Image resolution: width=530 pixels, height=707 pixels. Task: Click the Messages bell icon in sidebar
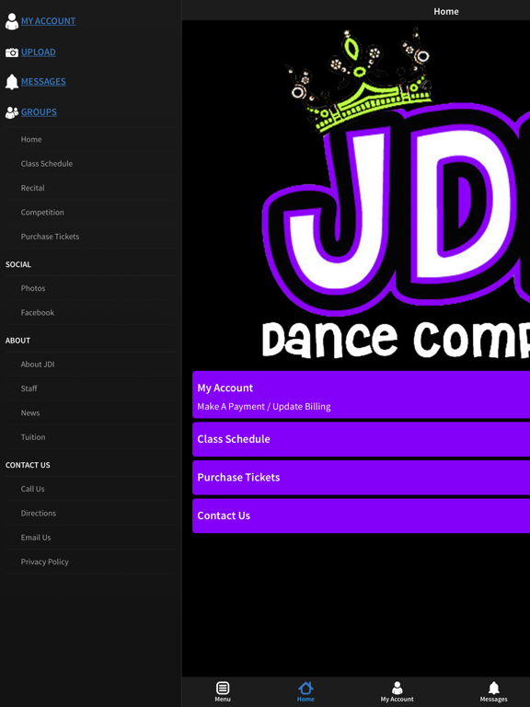(12, 82)
